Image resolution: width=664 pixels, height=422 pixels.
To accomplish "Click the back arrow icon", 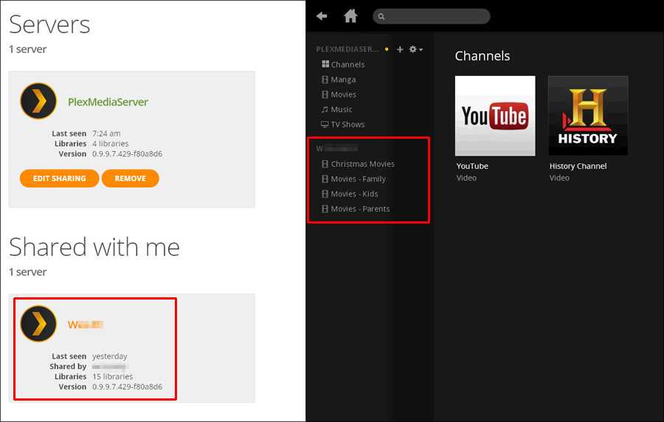I will pyautogui.click(x=322, y=16).
